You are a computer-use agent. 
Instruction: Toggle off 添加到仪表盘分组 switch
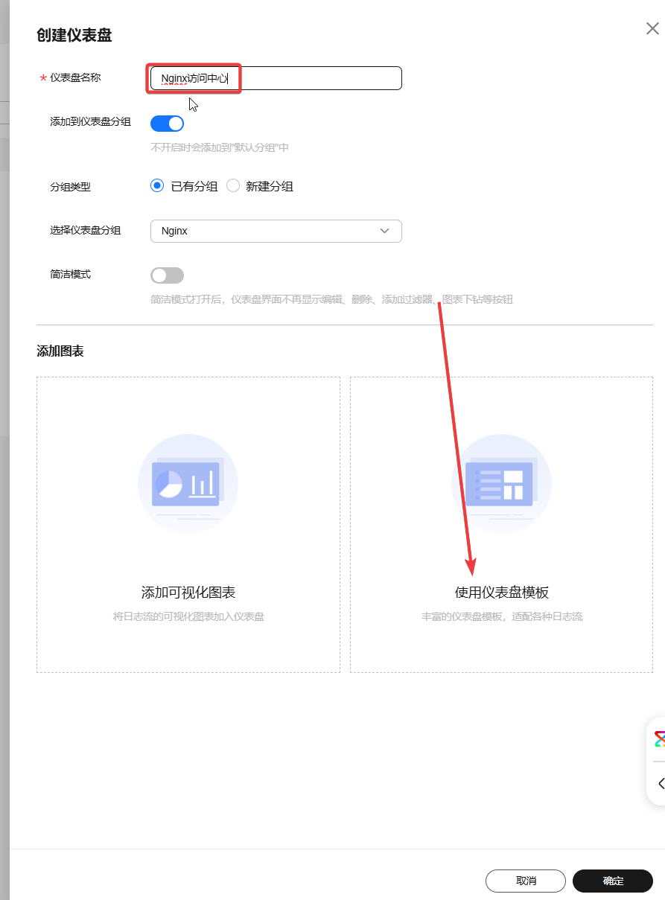tap(167, 124)
